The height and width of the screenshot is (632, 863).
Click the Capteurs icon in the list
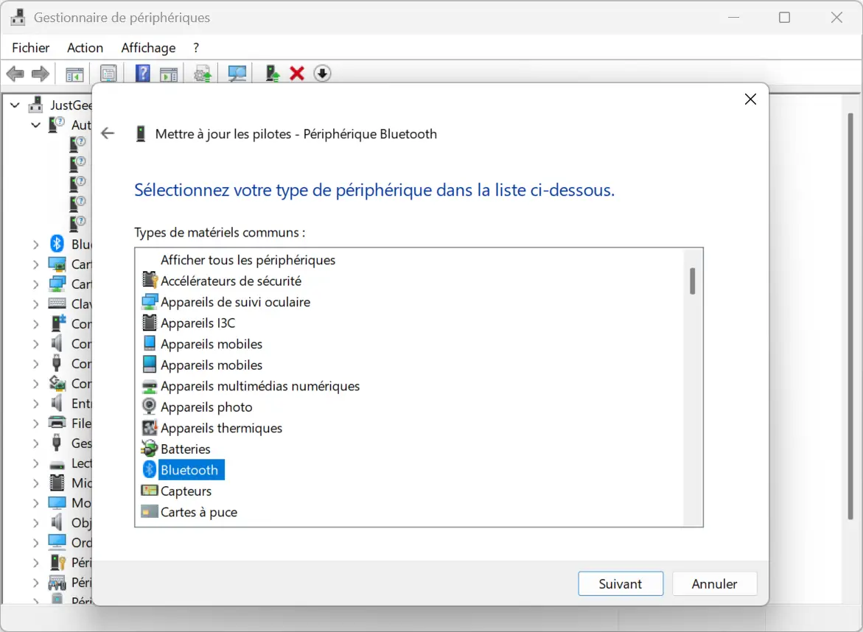tap(150, 491)
